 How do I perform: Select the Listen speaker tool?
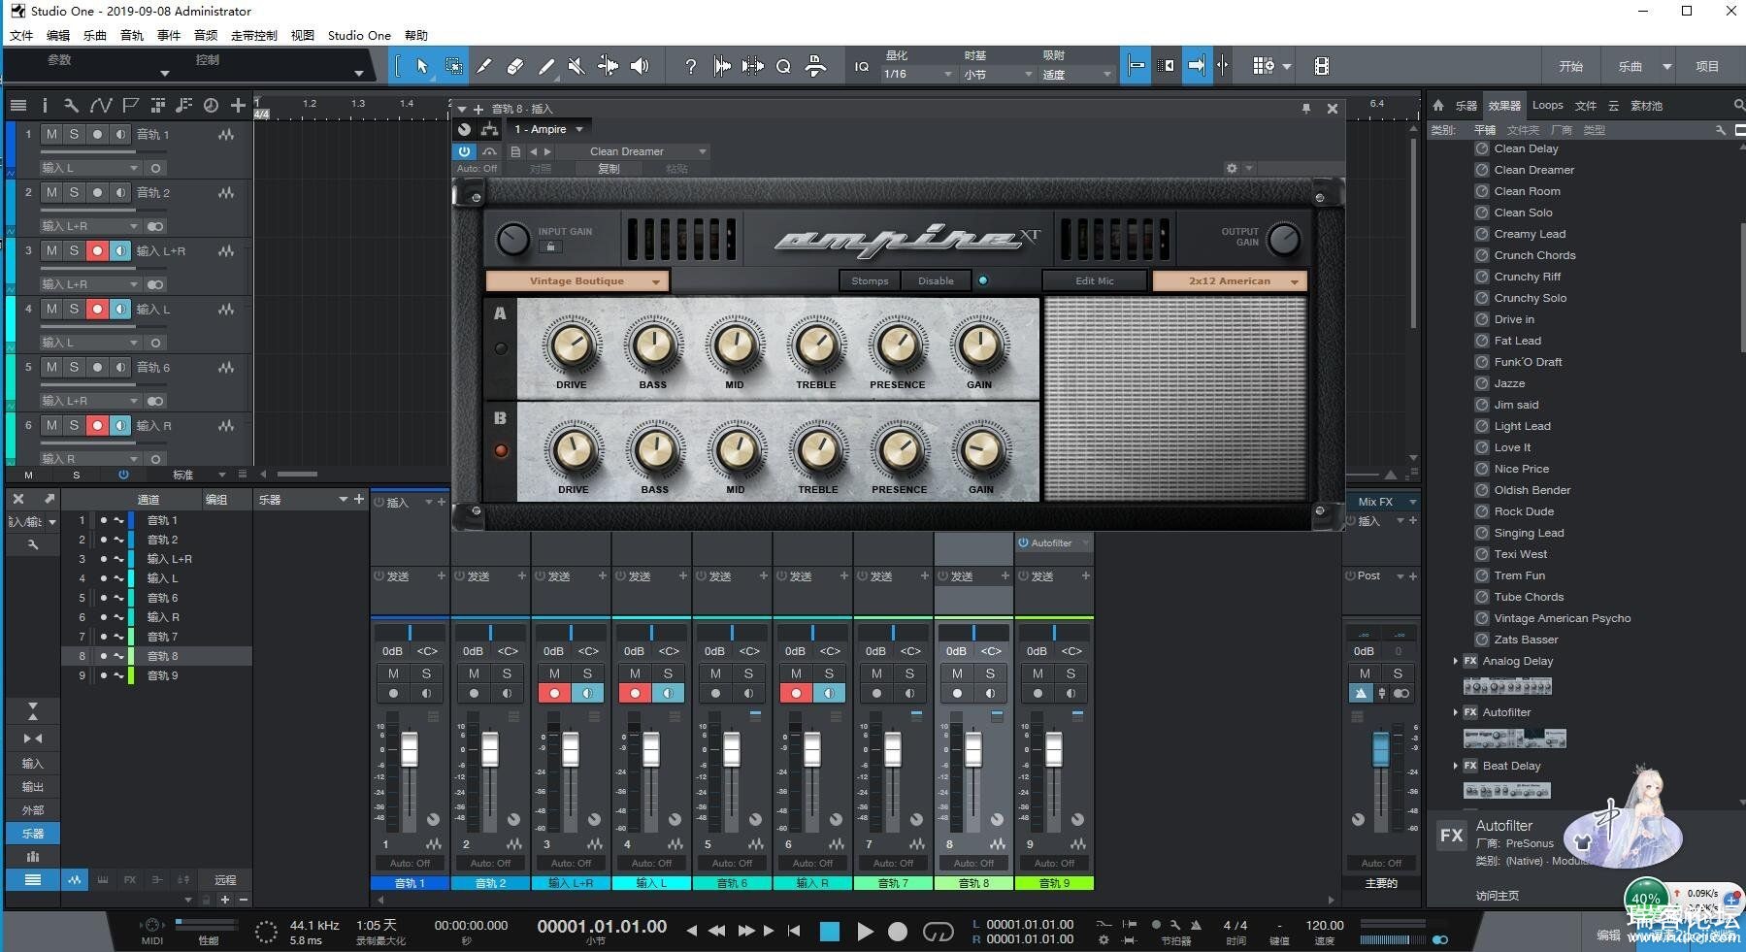pyautogui.click(x=639, y=66)
